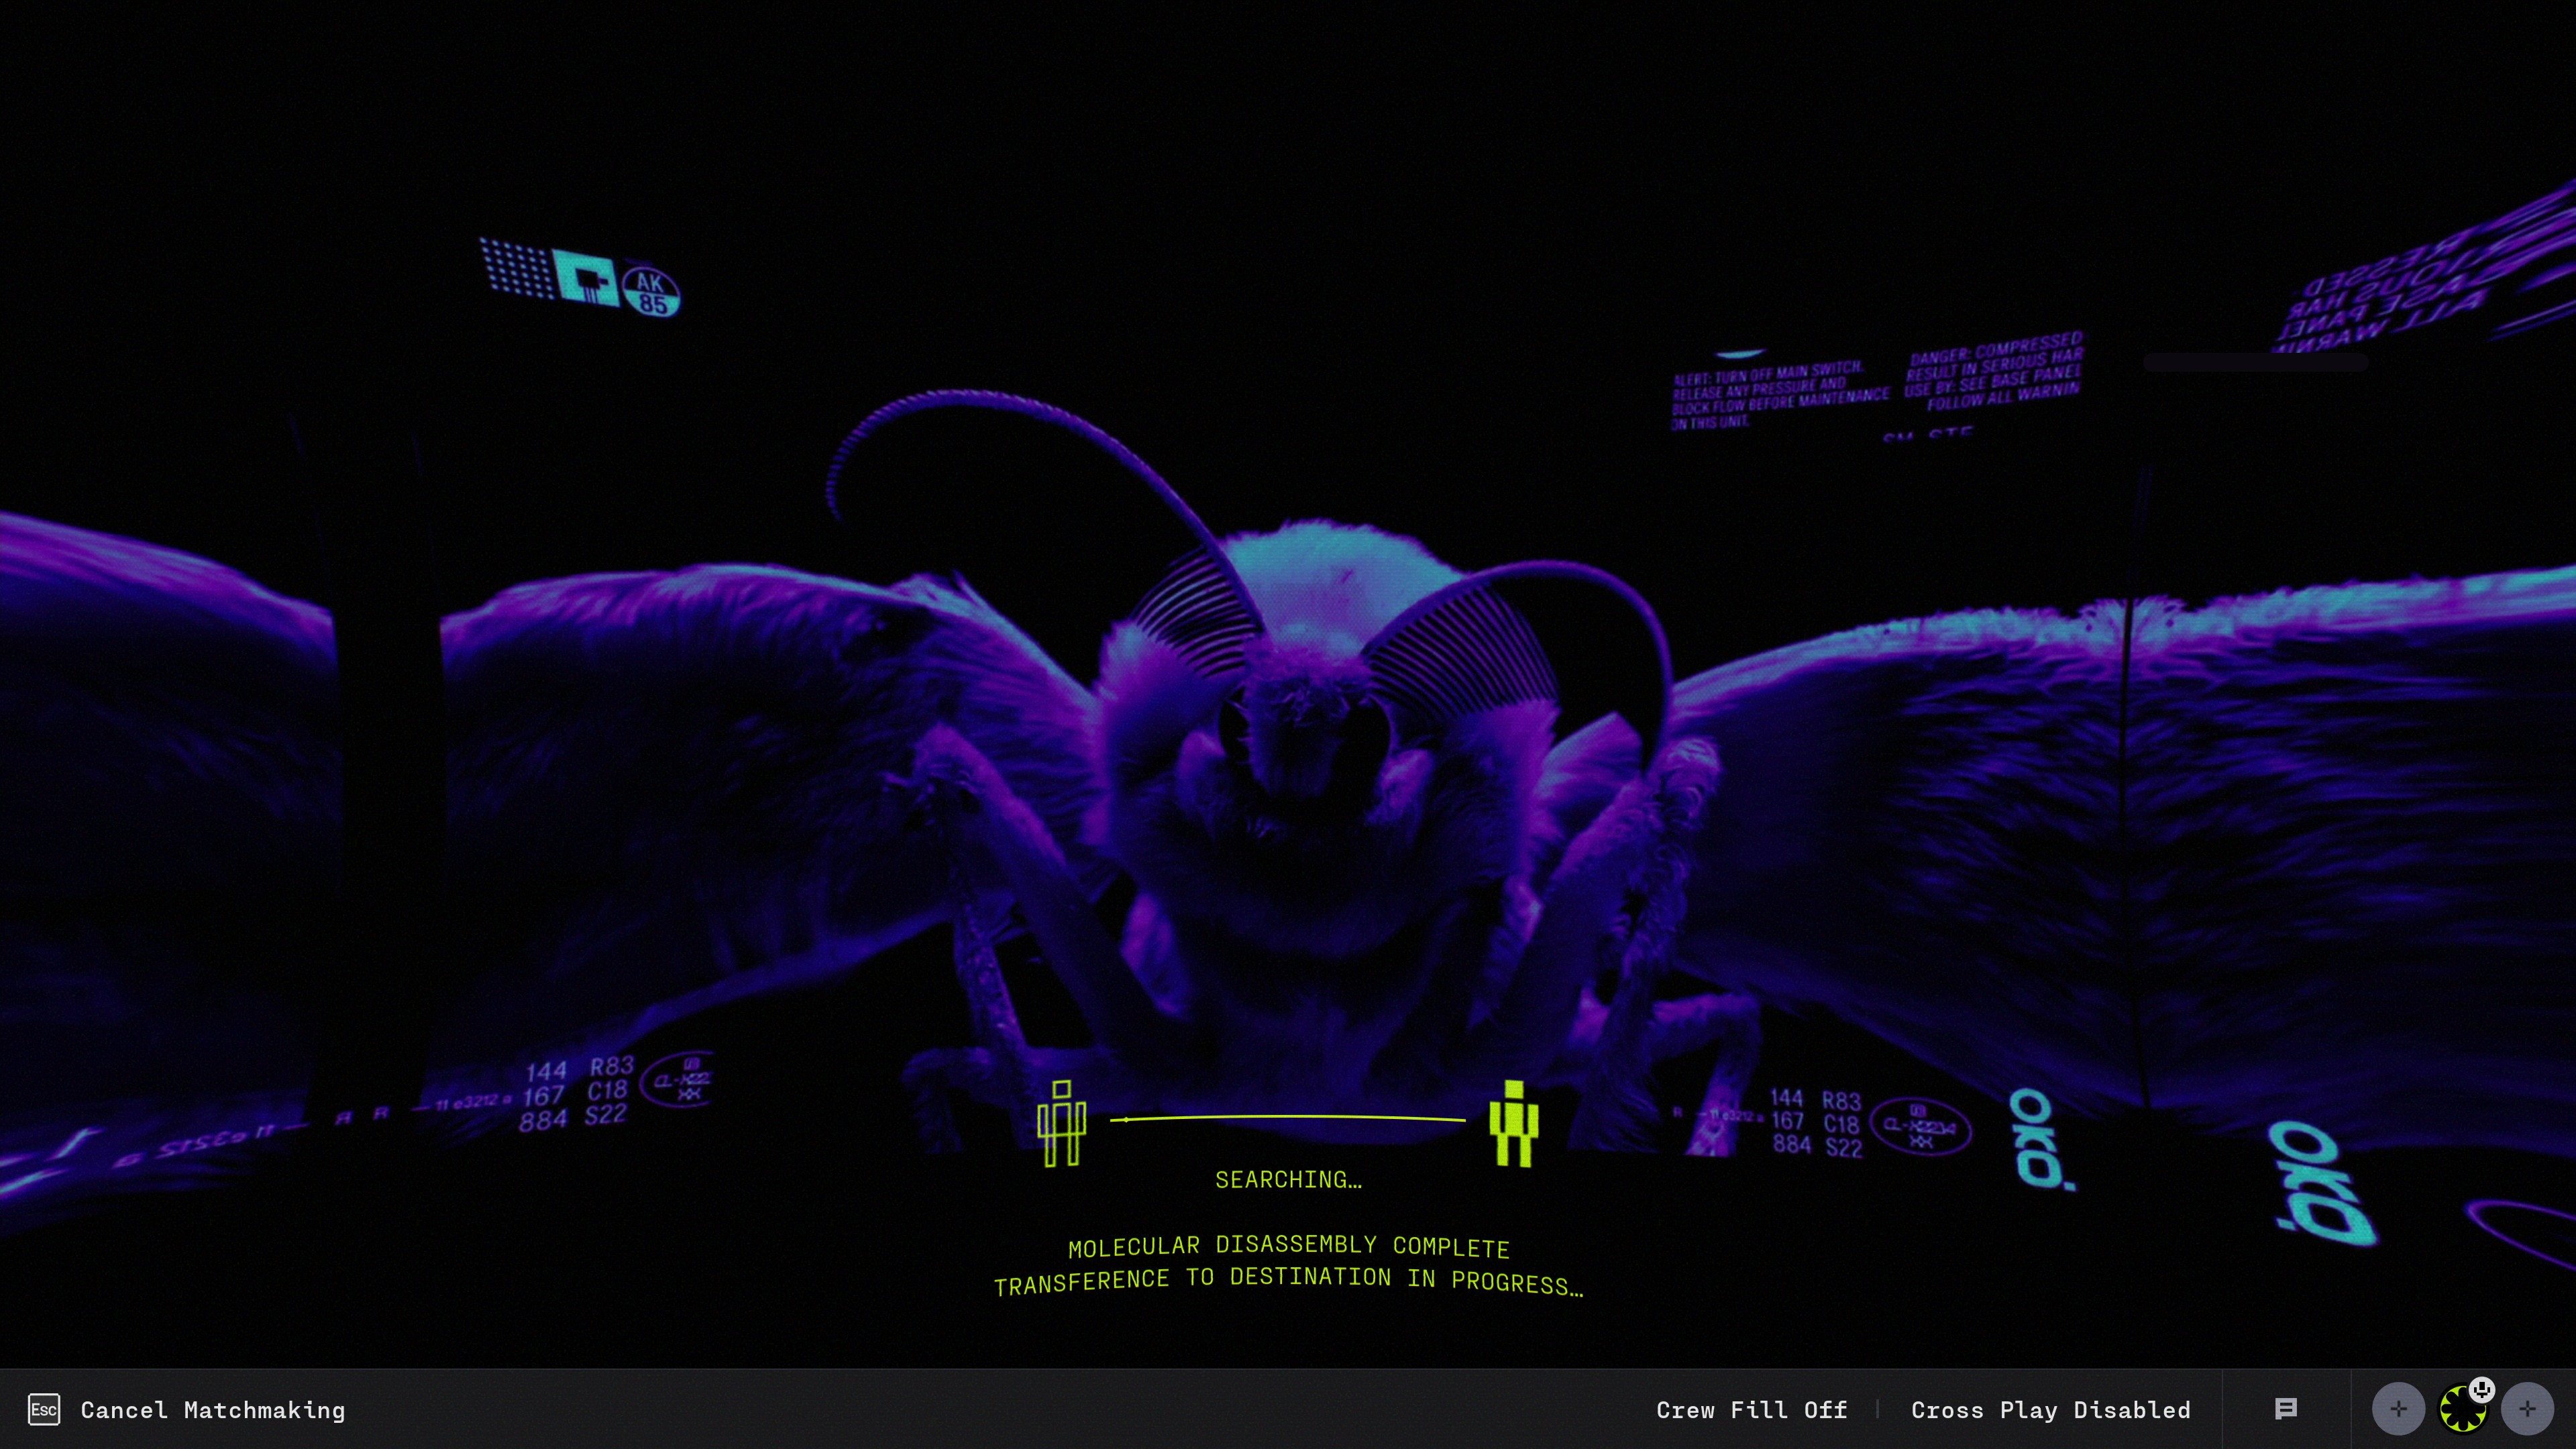Click cyan square icon beside AK badge
This screenshot has height=1449, width=2576.
[586, 279]
